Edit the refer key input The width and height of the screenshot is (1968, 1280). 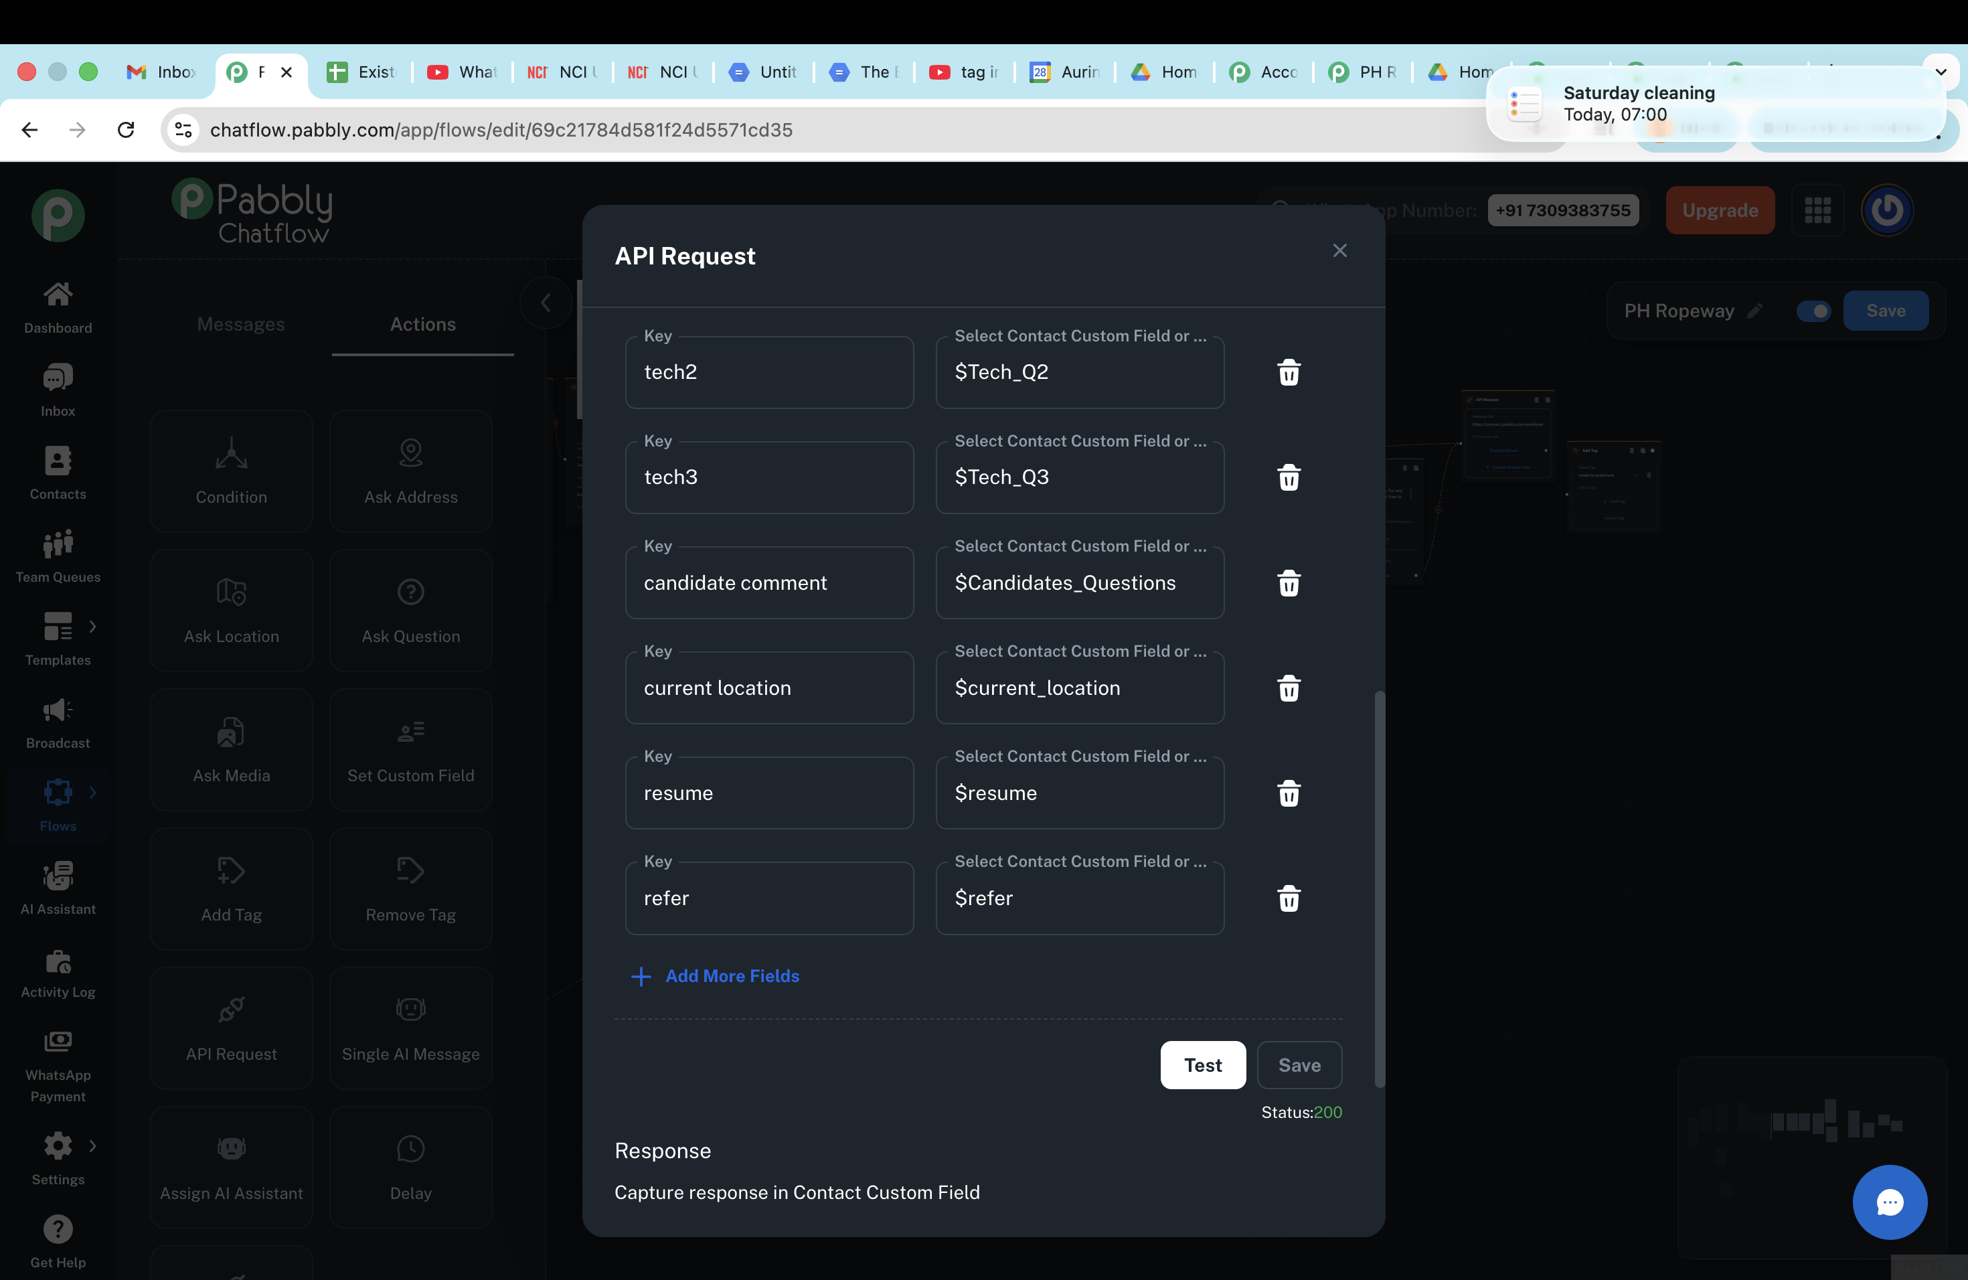click(x=769, y=898)
